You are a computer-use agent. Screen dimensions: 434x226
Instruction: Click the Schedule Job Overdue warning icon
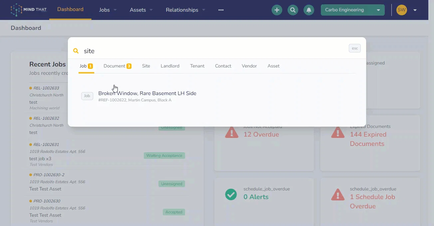click(338, 194)
